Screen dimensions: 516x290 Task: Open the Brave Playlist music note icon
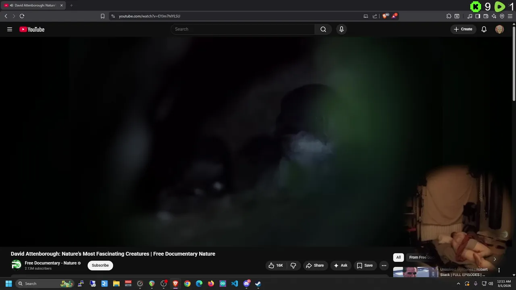pyautogui.click(x=470, y=16)
